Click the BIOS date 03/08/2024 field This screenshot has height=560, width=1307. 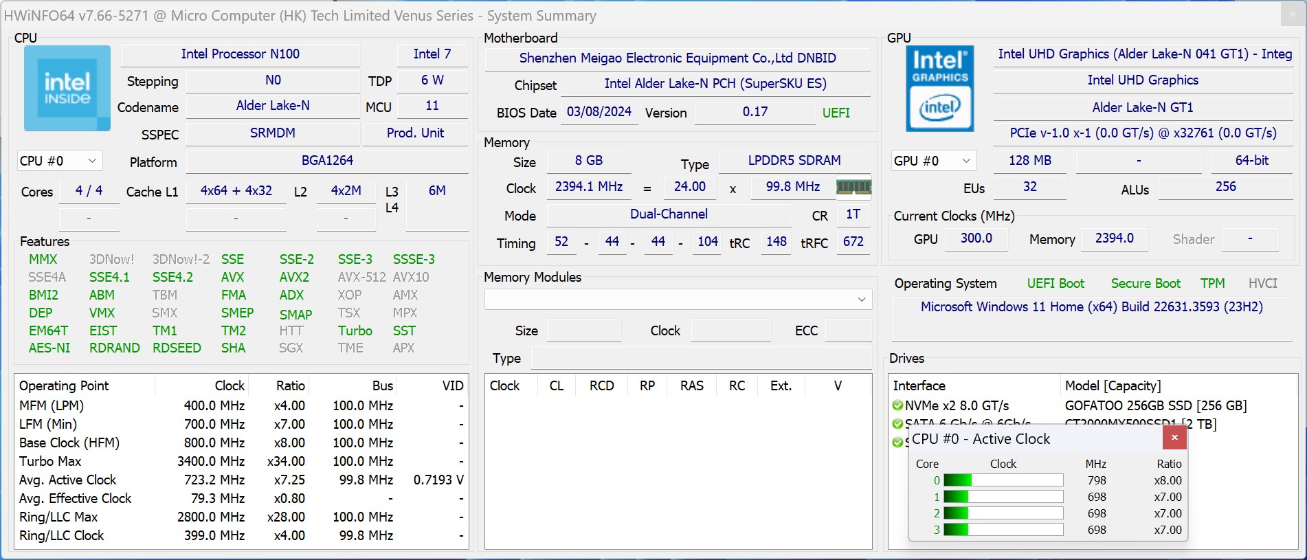[x=599, y=112]
